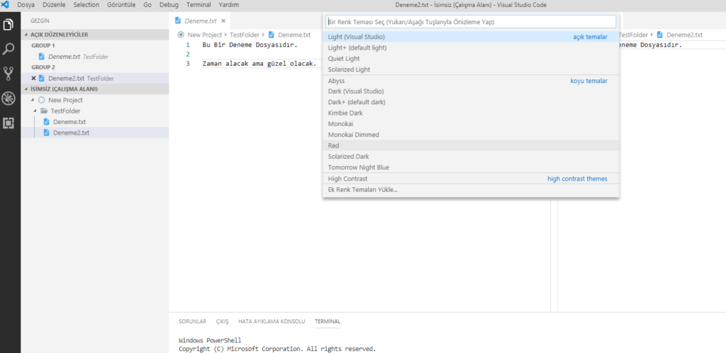Viewport: 726px width, 353px height.
Task: Click the file icon beside Deneme.txt in TestFolder
Action: tap(46, 122)
